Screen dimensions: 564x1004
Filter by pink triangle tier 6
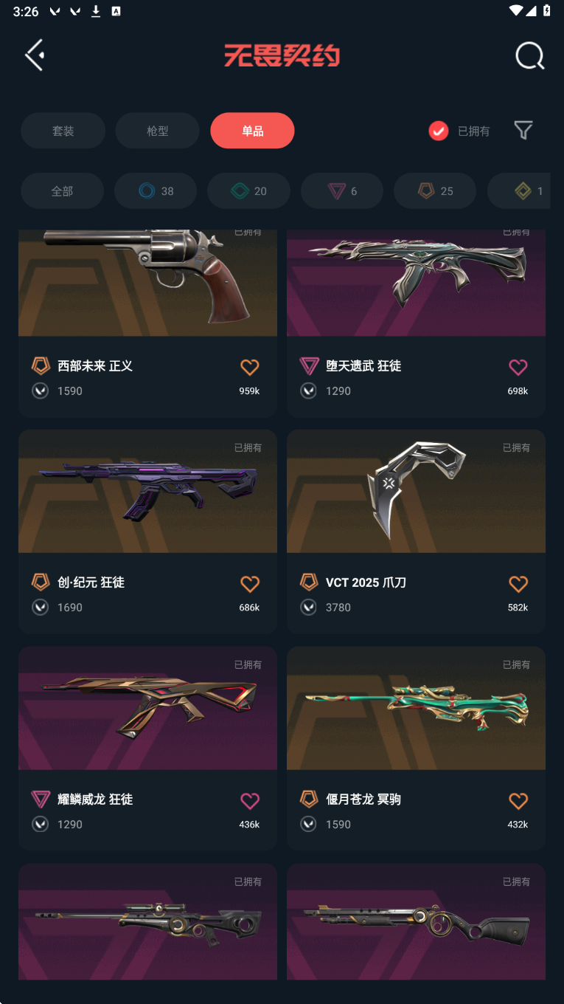coord(342,191)
